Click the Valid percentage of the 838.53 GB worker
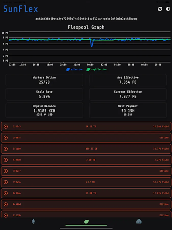 161,149
